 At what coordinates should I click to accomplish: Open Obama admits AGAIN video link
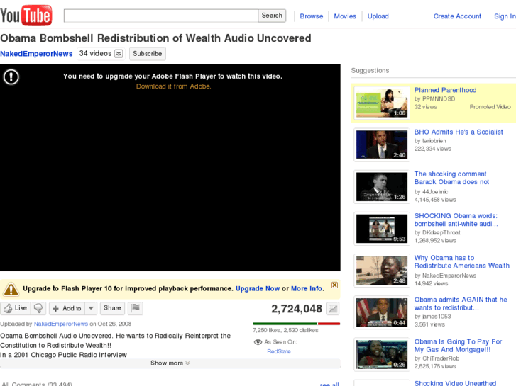(x=461, y=304)
